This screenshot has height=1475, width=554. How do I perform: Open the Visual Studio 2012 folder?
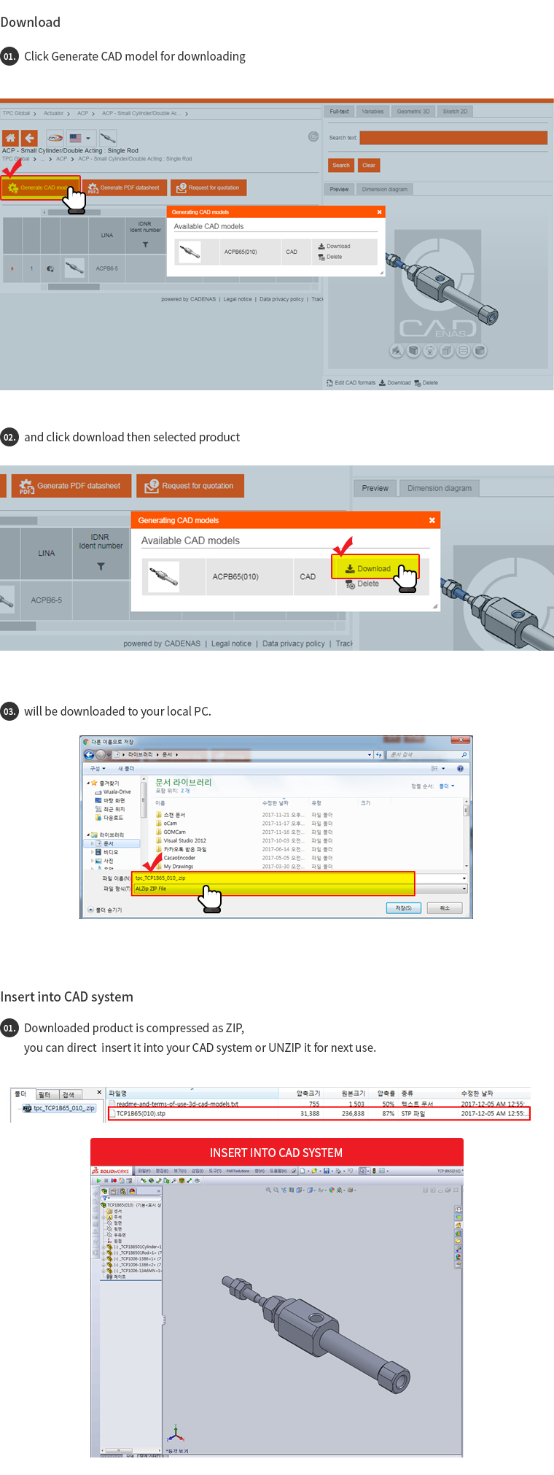(184, 840)
